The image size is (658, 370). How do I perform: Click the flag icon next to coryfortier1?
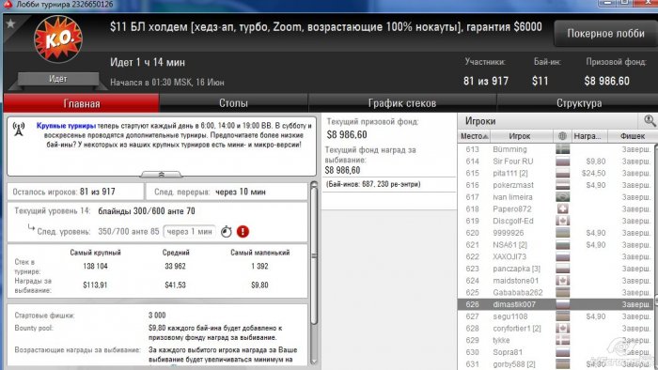[x=563, y=328]
